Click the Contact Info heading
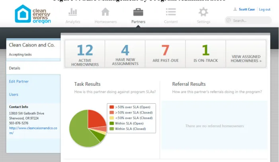Screen dimensions: 279x162 click(x=18, y=107)
